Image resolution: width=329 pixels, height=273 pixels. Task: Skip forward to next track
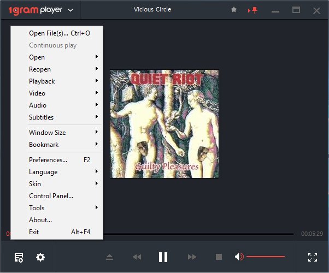(x=192, y=257)
